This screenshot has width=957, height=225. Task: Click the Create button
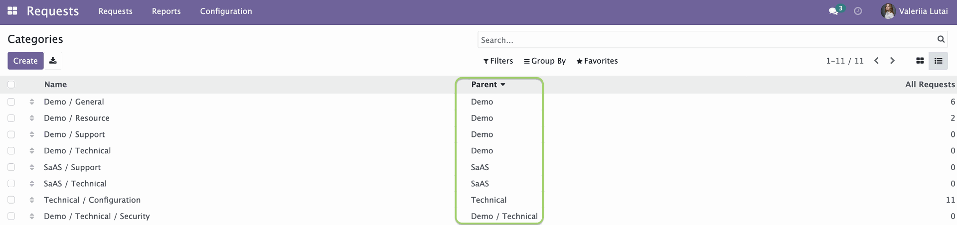click(x=25, y=61)
